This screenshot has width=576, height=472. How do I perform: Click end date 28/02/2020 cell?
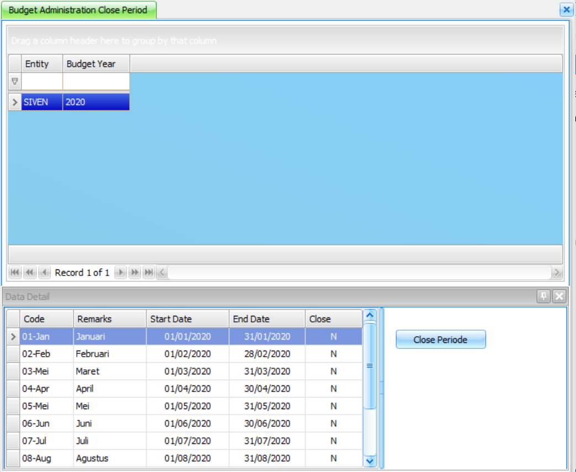267,354
